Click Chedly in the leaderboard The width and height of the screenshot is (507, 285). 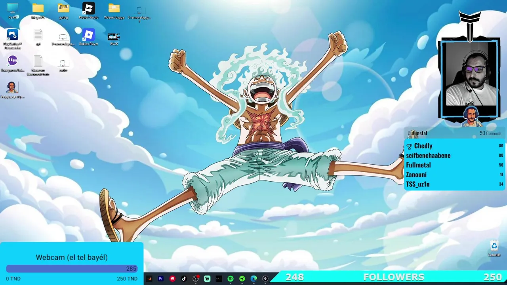[x=423, y=146]
